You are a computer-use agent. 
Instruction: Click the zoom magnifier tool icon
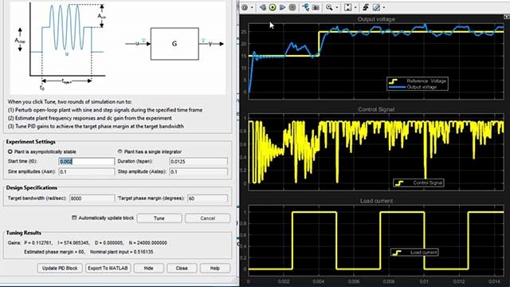329,7
